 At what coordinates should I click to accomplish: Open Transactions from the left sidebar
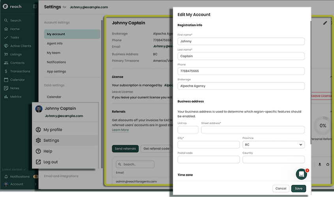tap(20, 71)
